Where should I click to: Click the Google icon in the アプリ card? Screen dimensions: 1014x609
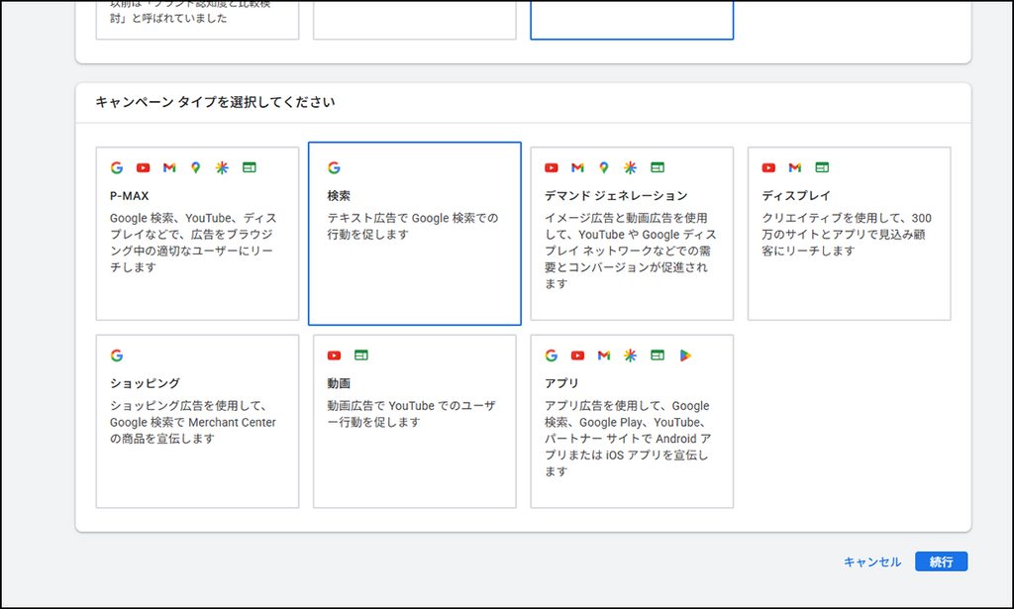point(551,355)
